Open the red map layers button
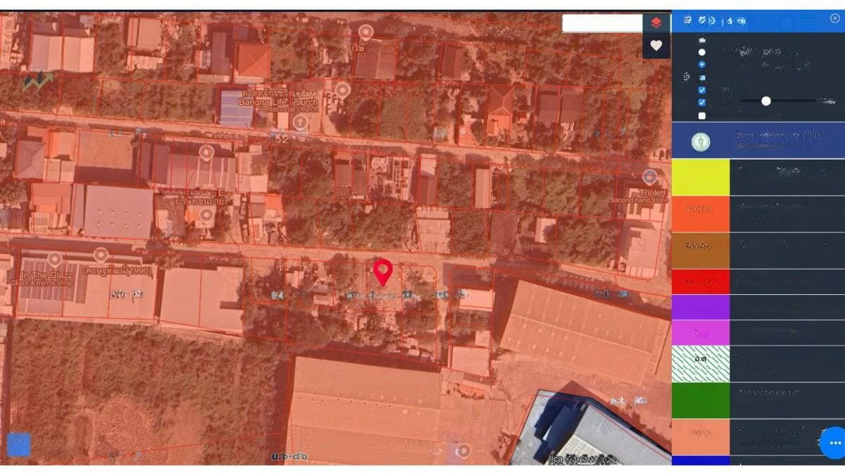This screenshot has height=475, width=845. click(x=656, y=23)
